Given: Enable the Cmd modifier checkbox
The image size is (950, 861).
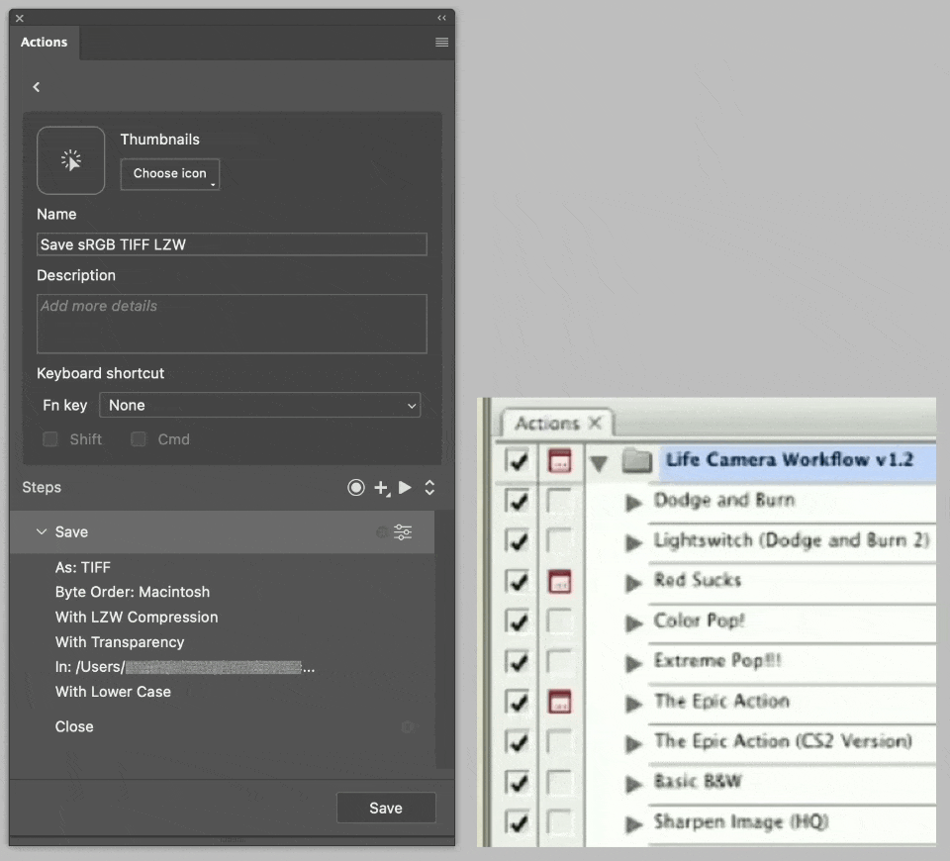Looking at the screenshot, I should 139,439.
